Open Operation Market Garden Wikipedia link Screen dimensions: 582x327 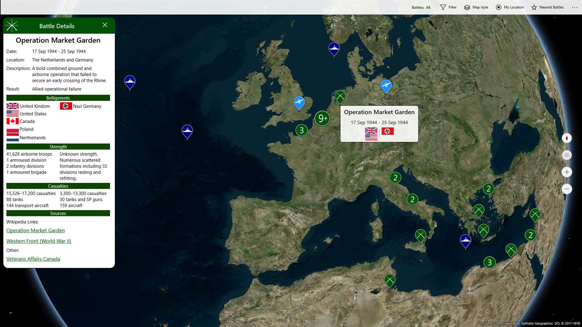(36, 231)
